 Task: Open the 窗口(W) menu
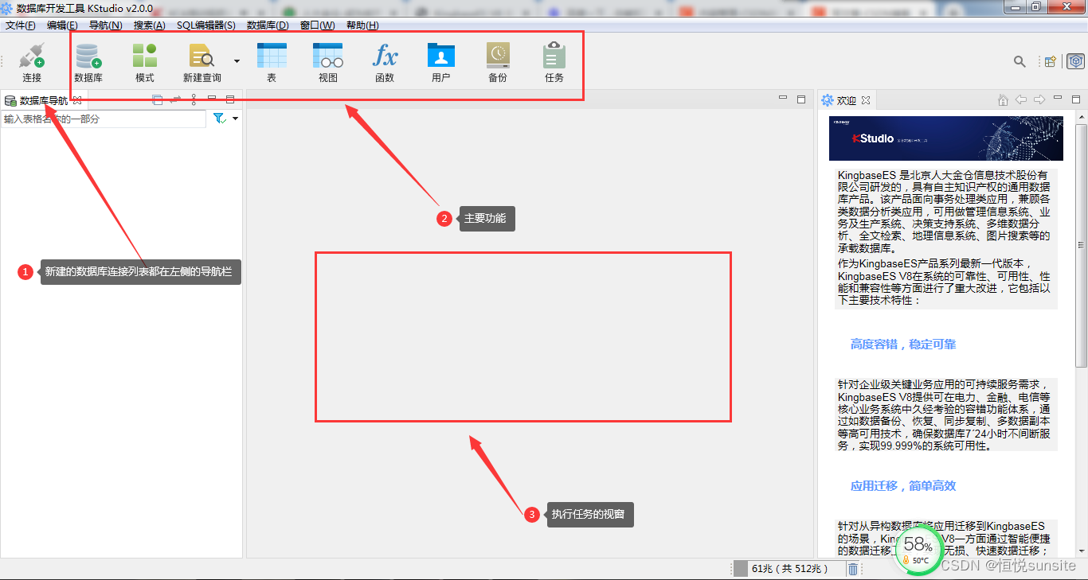point(318,25)
